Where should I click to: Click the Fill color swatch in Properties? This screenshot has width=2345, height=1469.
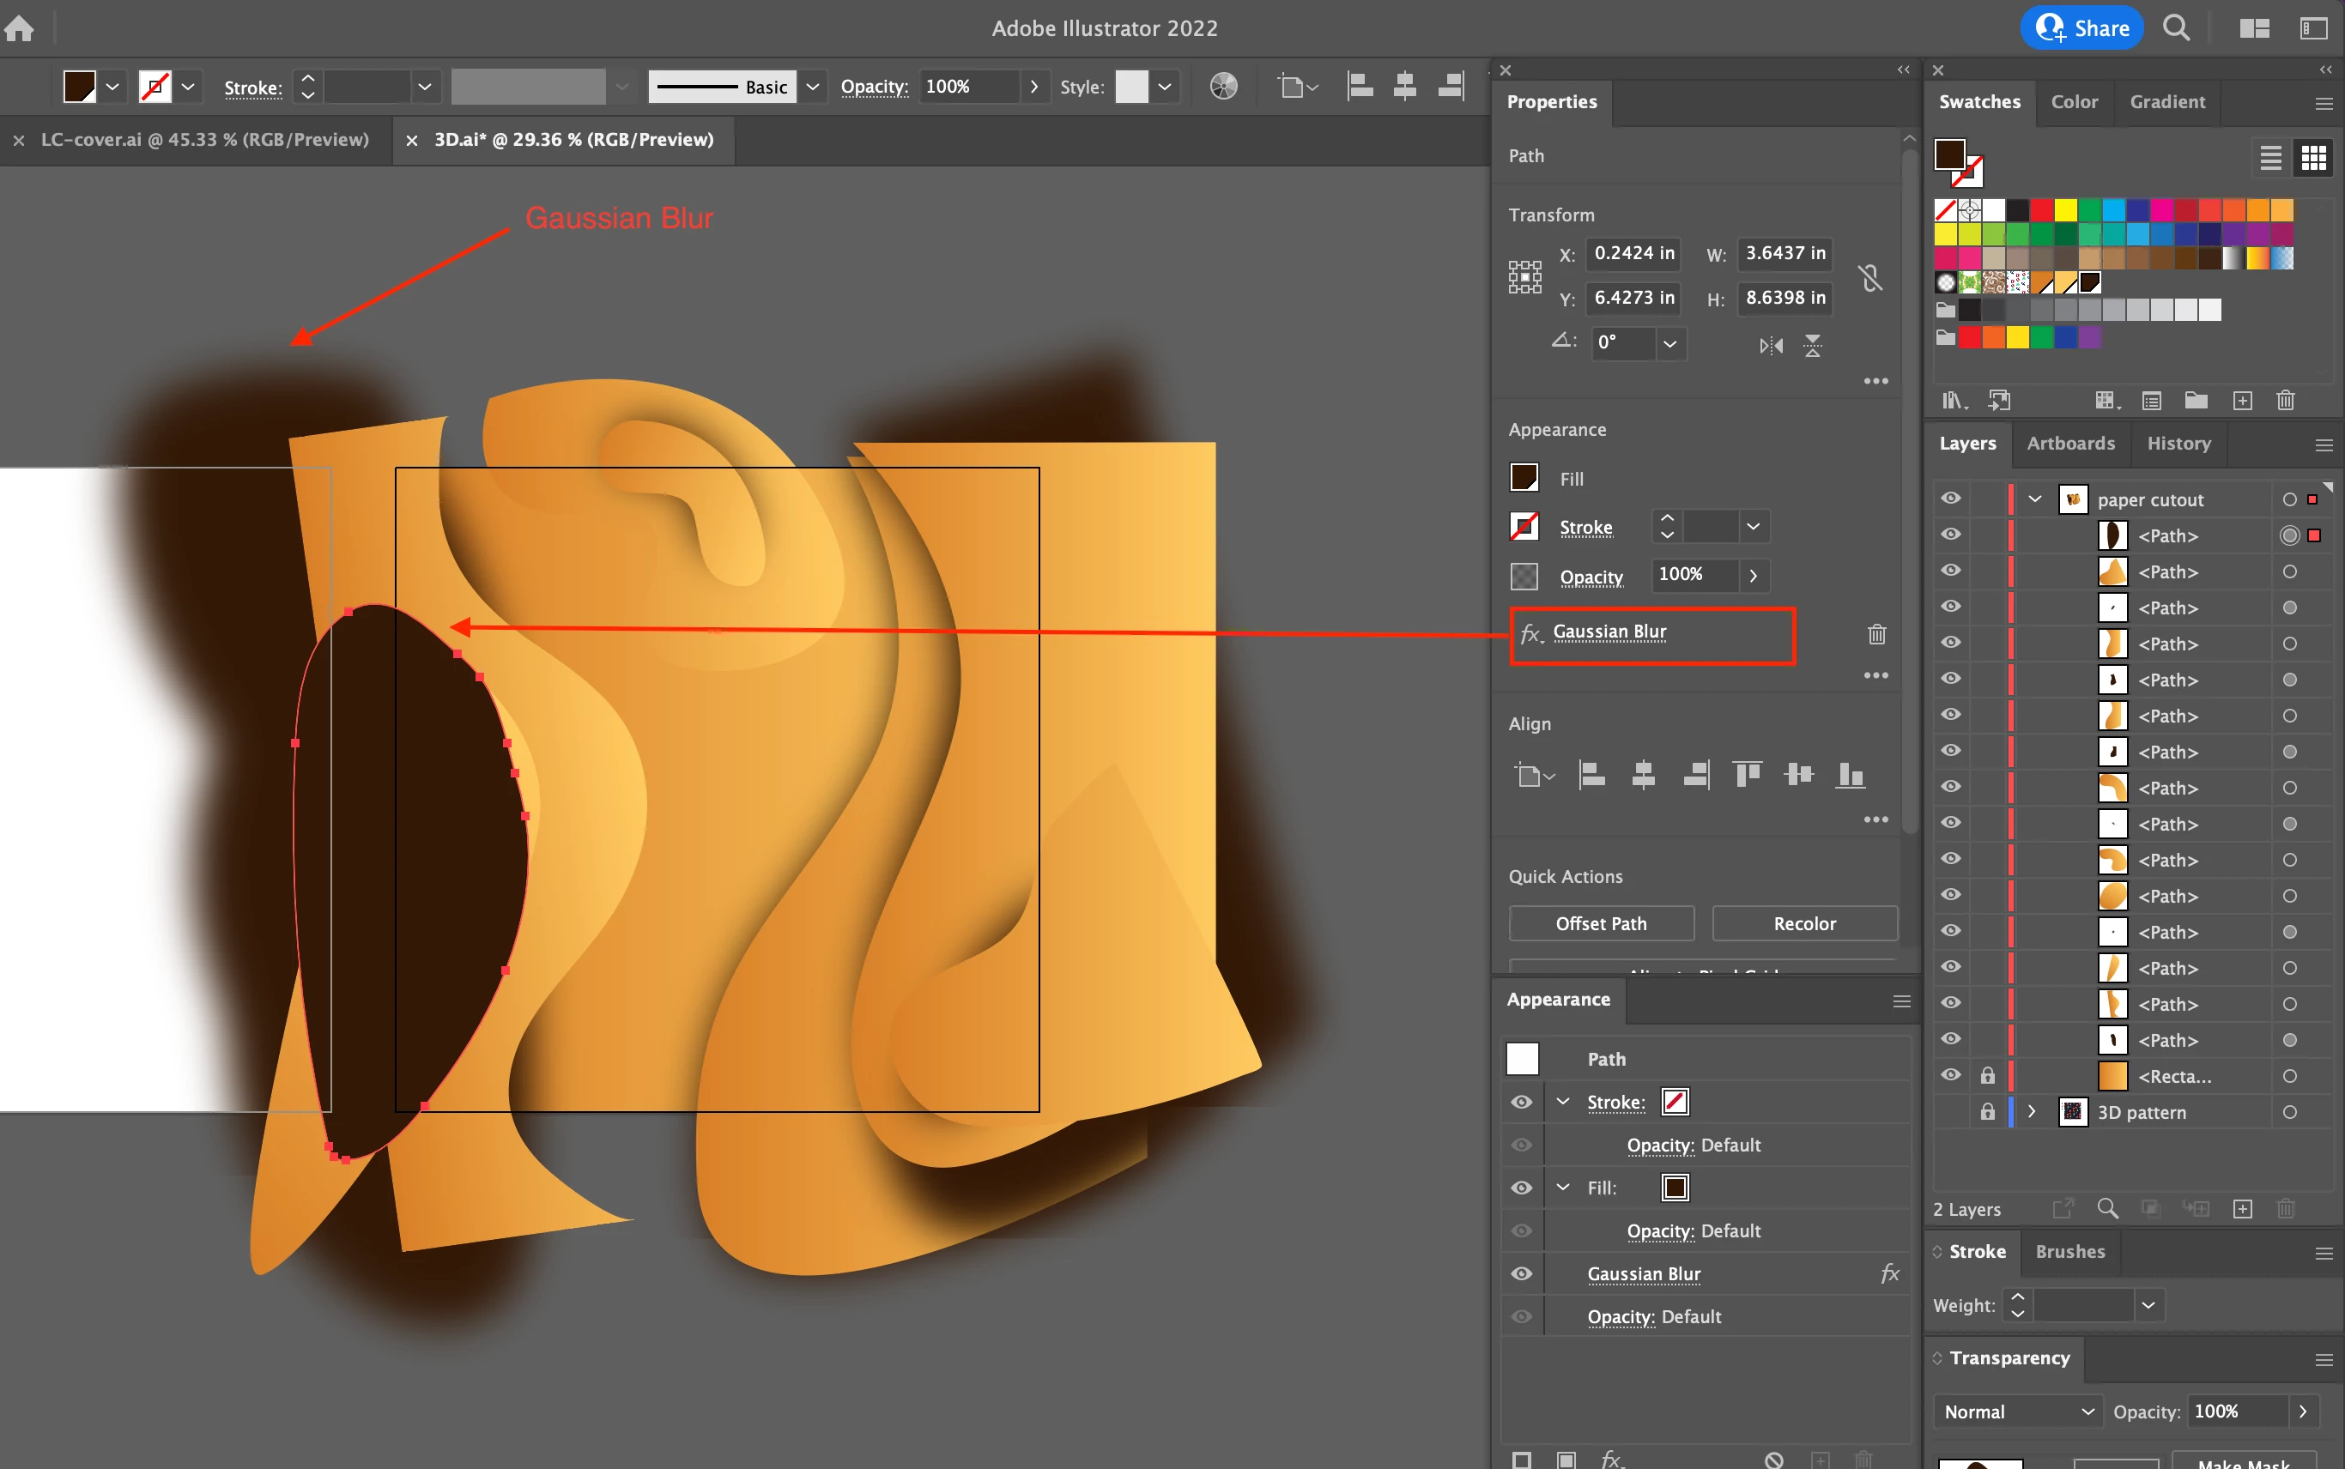1523,478
